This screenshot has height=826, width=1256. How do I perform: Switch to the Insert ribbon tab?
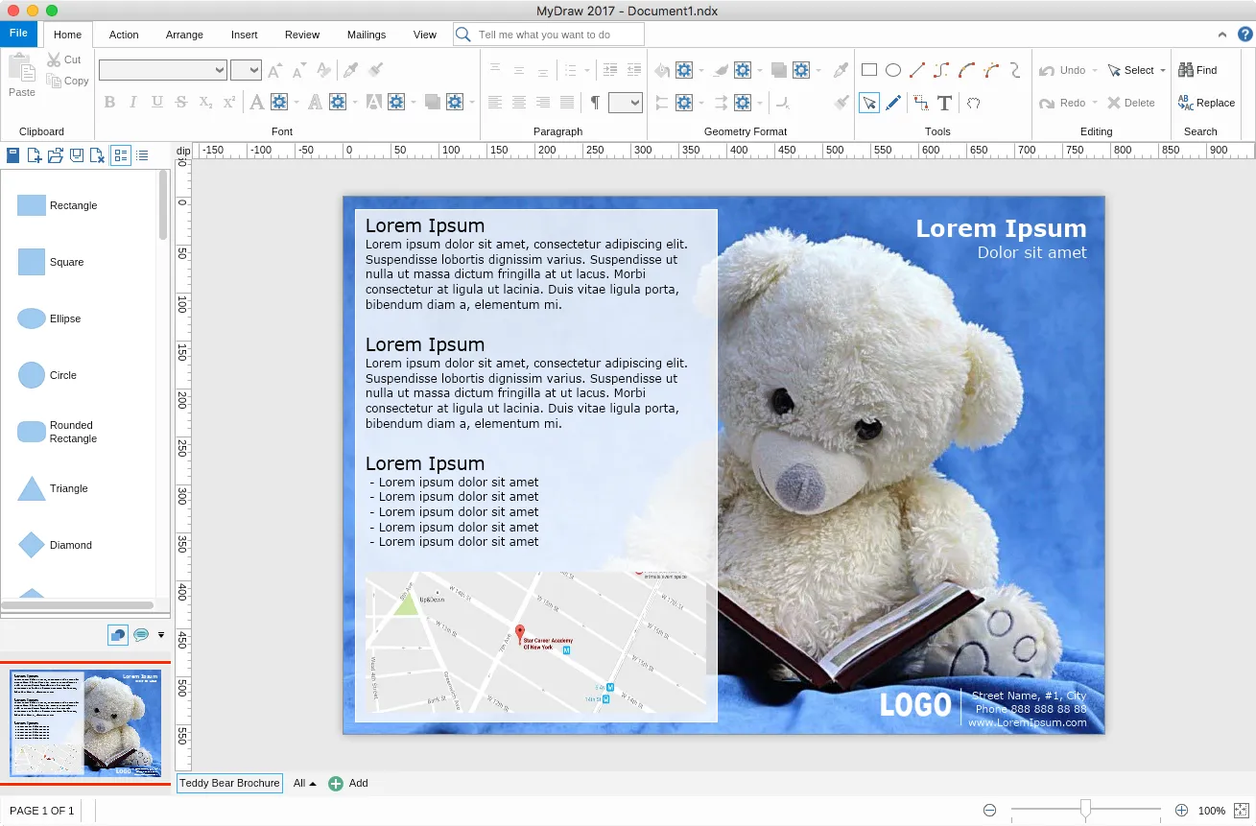(x=243, y=35)
